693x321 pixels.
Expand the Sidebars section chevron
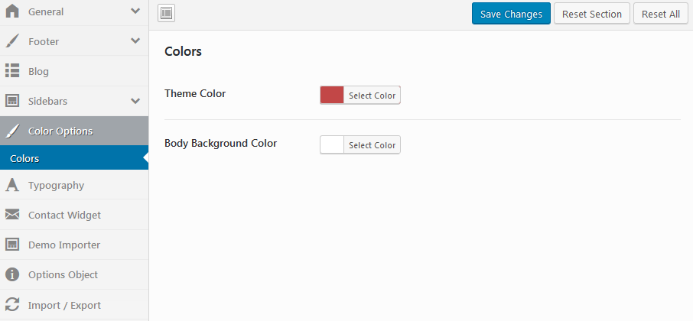(135, 101)
